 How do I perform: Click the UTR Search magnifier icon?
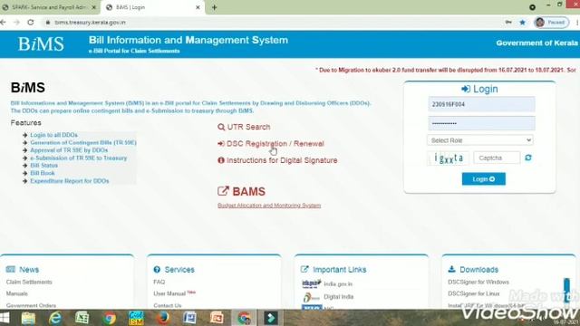(x=221, y=127)
